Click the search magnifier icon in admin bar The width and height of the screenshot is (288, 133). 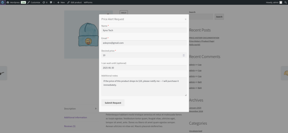(x=285, y=2)
